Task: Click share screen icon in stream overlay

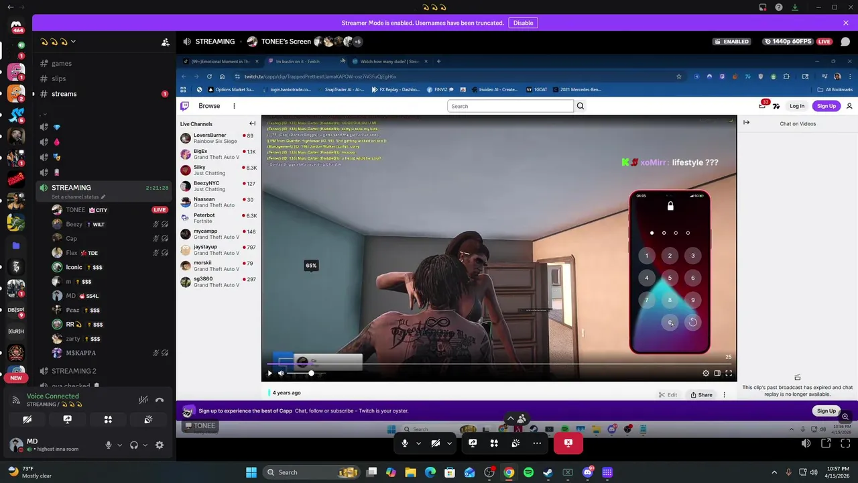Action: coord(473,443)
